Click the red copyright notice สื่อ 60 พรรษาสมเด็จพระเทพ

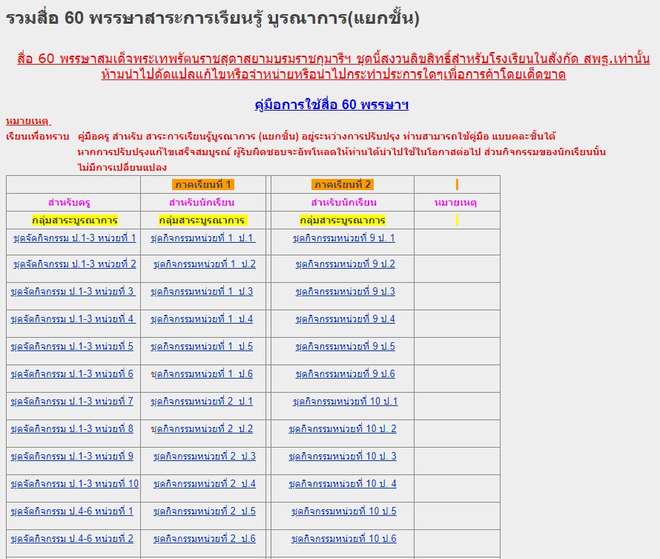click(334, 66)
